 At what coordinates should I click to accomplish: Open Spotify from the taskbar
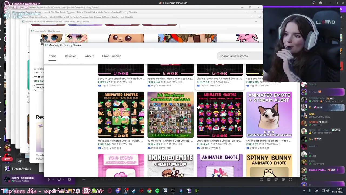coord(157,191)
